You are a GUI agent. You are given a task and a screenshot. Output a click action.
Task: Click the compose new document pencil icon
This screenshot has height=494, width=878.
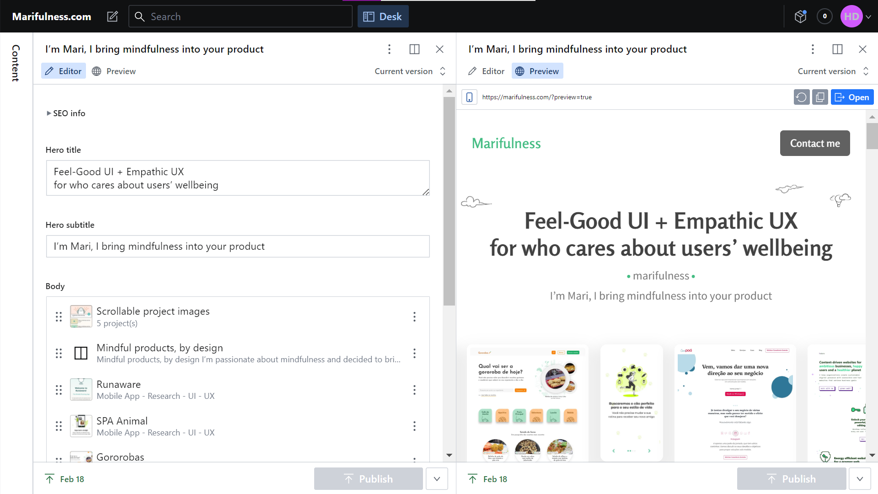112,16
